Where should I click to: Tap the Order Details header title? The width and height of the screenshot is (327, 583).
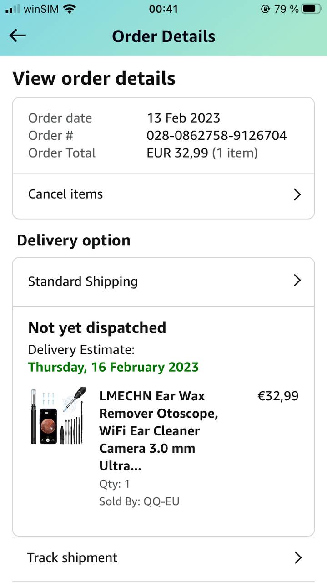click(164, 36)
